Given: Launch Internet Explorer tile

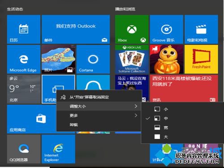Looking at the screenshot, I should (58, 149).
